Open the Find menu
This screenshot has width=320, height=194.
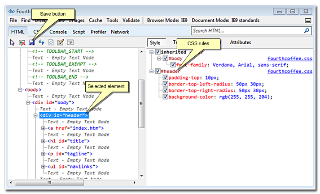[26, 20]
